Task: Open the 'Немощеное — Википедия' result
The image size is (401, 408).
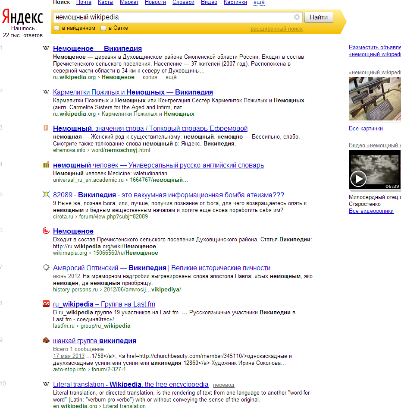Action: (97, 48)
